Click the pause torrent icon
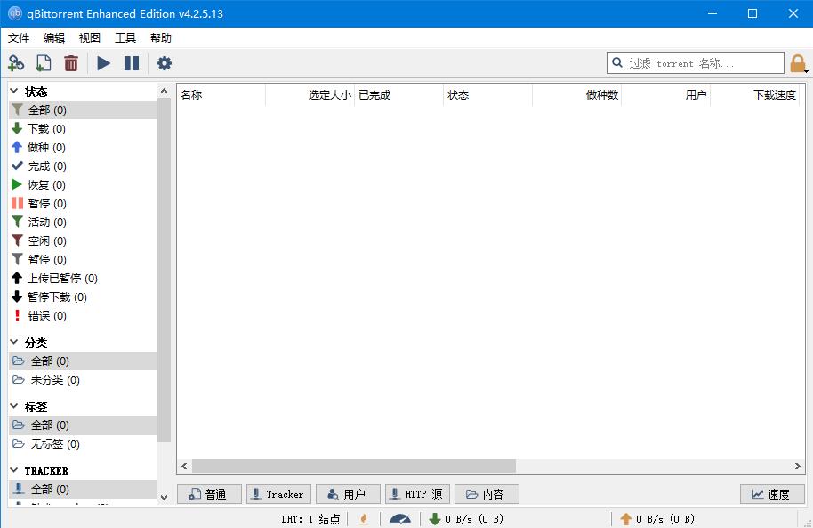This screenshot has width=813, height=528. (x=132, y=63)
